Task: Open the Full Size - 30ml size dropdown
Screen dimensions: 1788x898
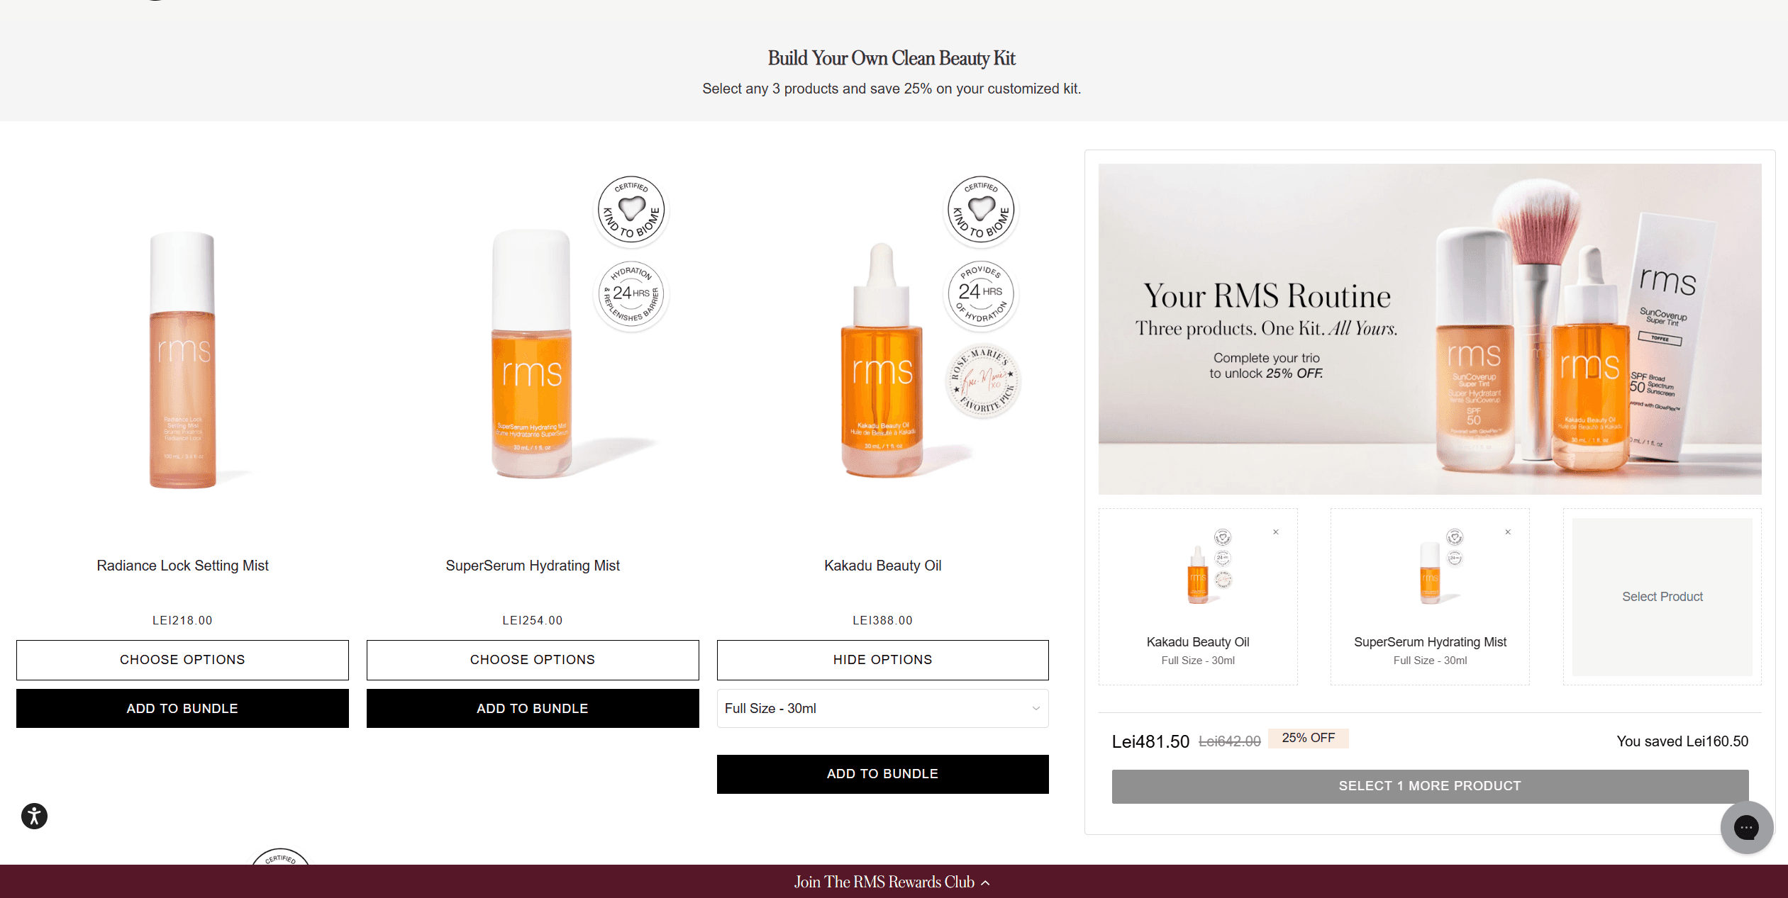Action: [x=882, y=708]
